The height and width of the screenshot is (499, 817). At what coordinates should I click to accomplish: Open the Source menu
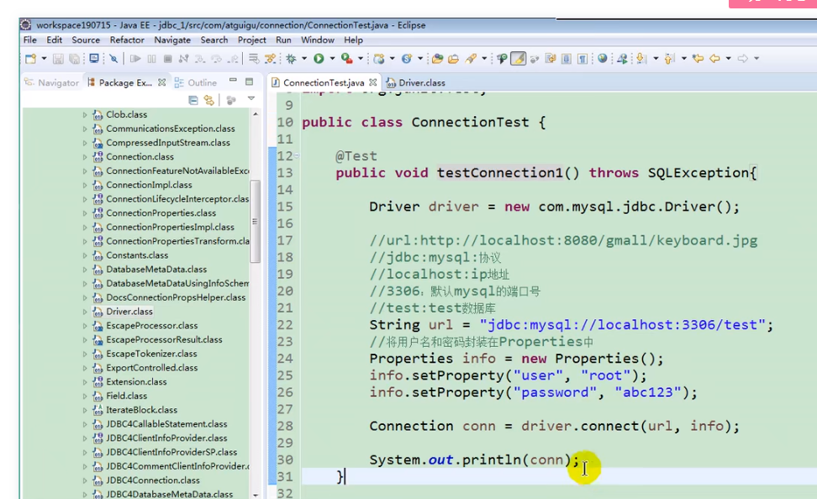pyautogui.click(x=86, y=40)
